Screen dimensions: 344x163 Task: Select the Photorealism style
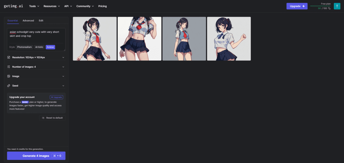24,47
